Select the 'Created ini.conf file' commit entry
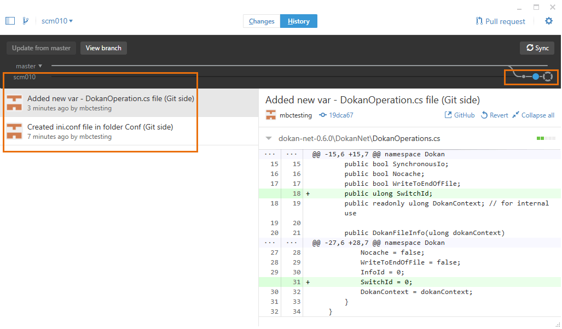 click(x=100, y=131)
